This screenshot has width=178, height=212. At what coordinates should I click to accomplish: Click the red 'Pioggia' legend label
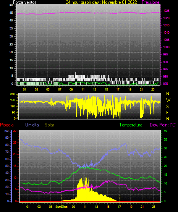(7, 125)
